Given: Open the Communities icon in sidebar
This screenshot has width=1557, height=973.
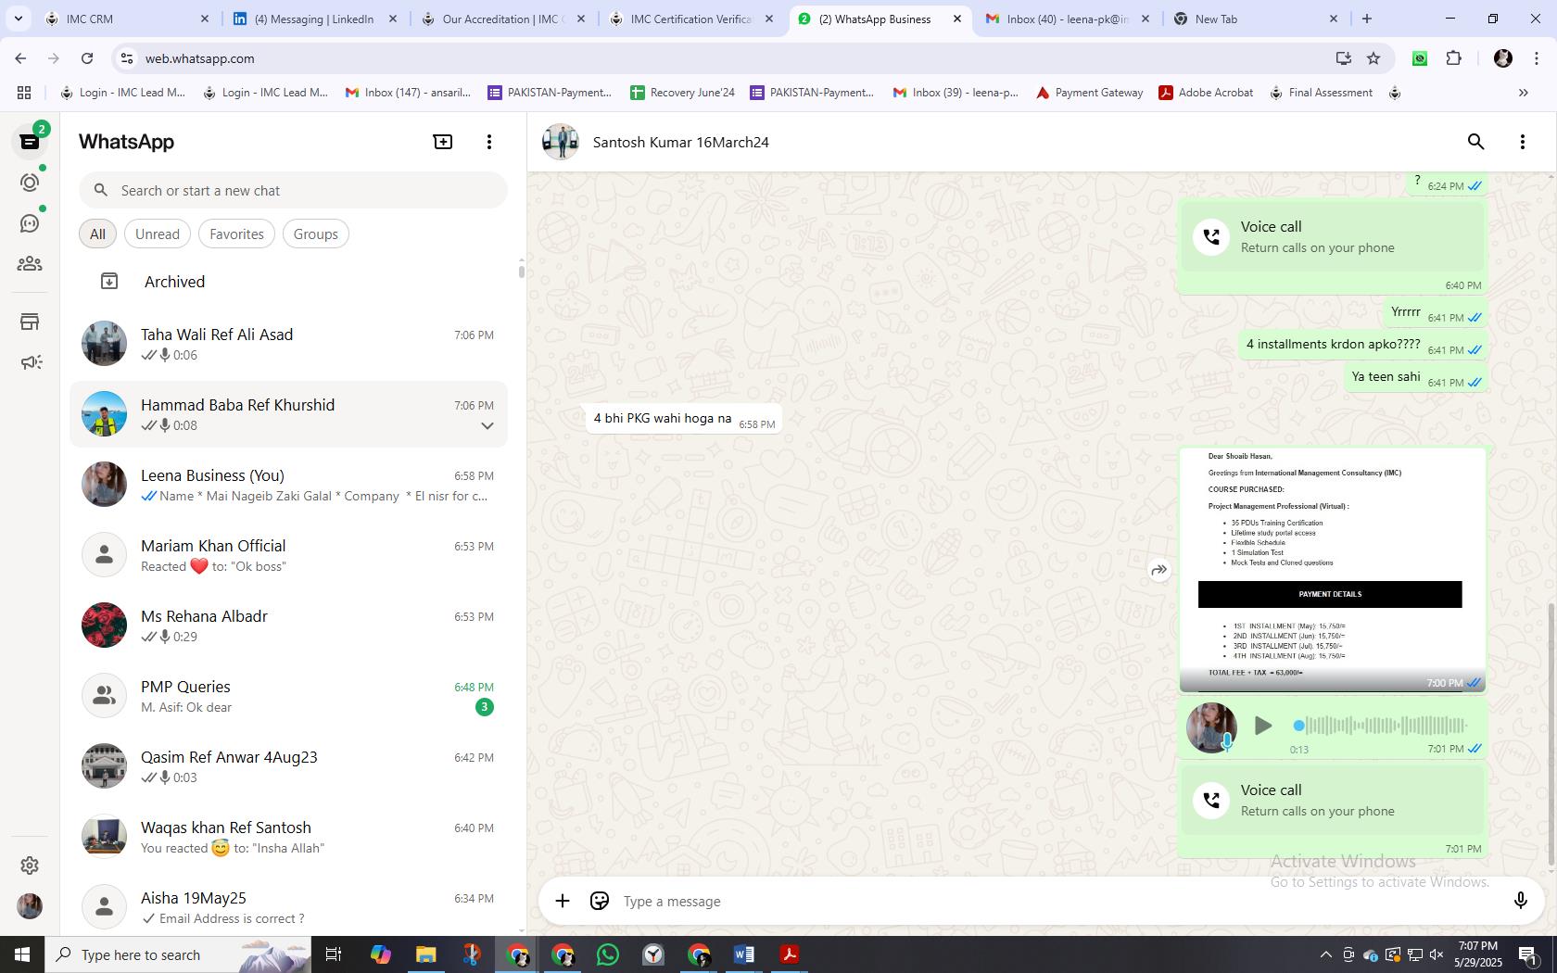Looking at the screenshot, I should pos(30,264).
